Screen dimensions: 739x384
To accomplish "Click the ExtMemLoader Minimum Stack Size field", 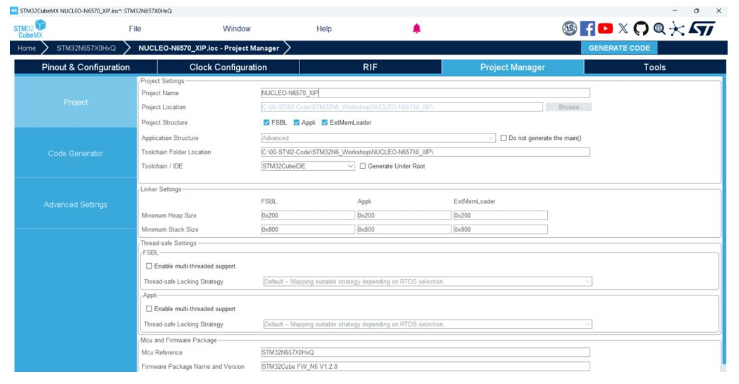I will point(500,230).
